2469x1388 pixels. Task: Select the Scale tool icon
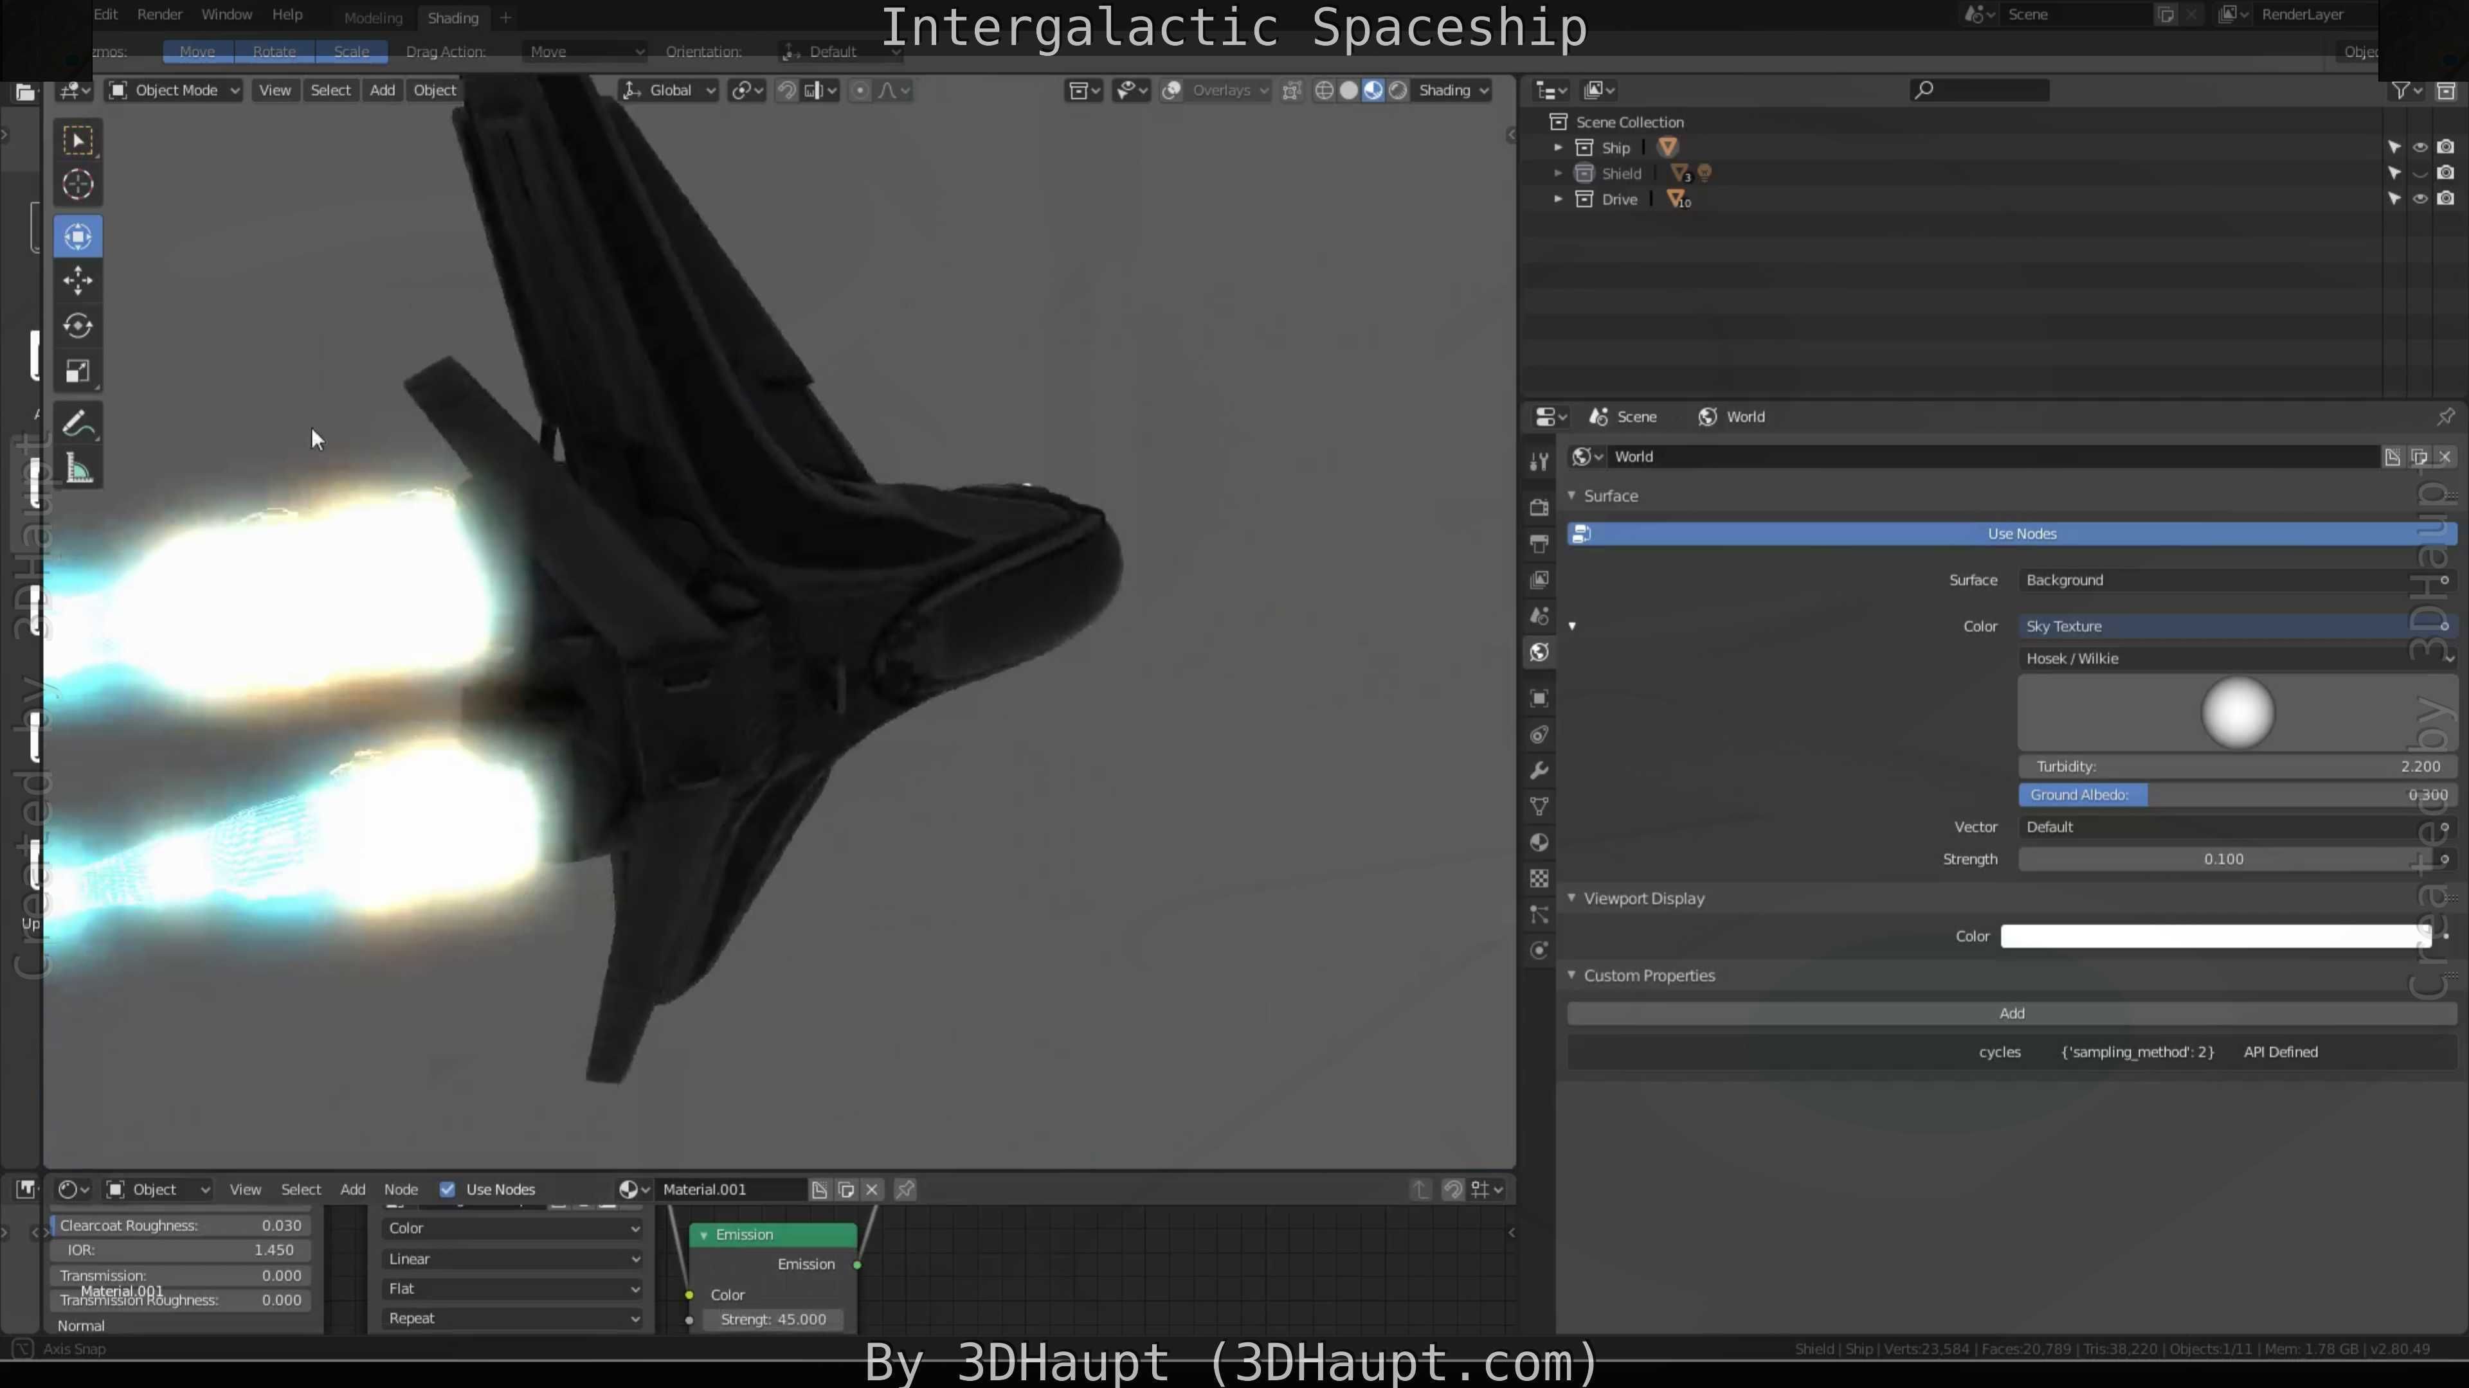click(78, 371)
